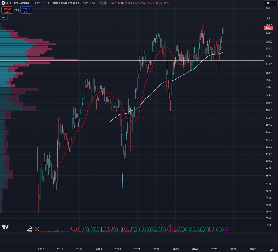Screen dimensions: 278x252
Task: Click the white dinosaur icon
Action: (30, 229)
